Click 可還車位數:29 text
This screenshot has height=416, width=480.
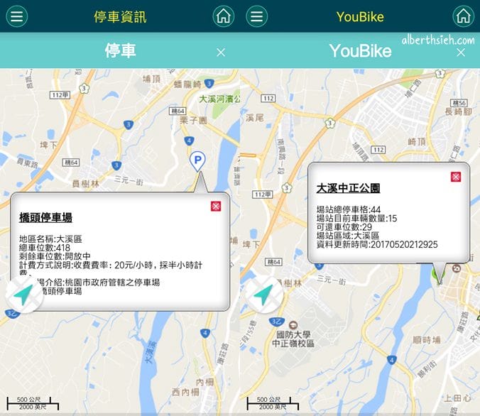[x=344, y=227]
